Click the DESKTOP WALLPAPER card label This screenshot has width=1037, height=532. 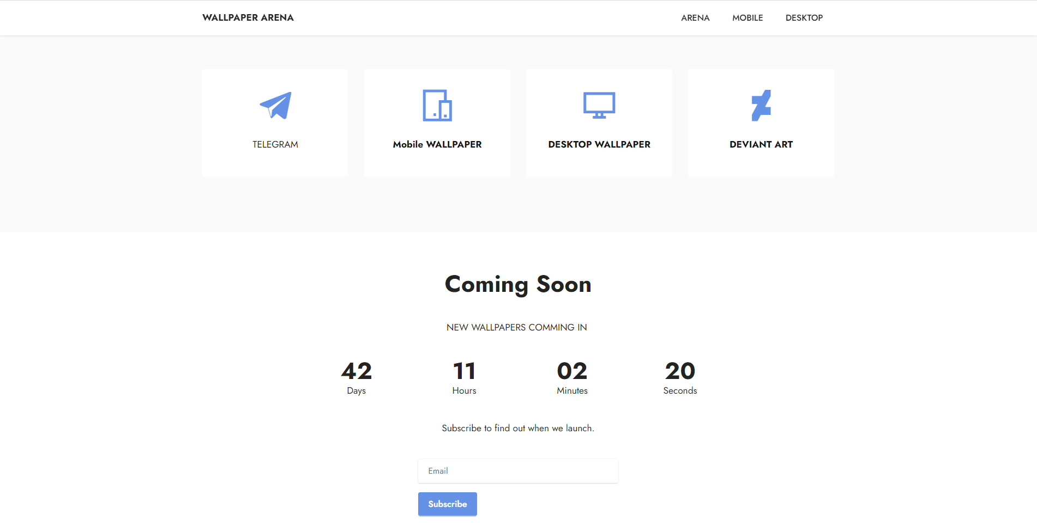pos(599,144)
